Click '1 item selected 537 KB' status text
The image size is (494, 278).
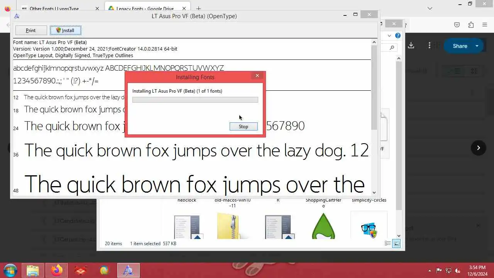coord(153,244)
